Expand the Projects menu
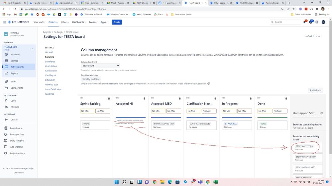 (x=54, y=22)
